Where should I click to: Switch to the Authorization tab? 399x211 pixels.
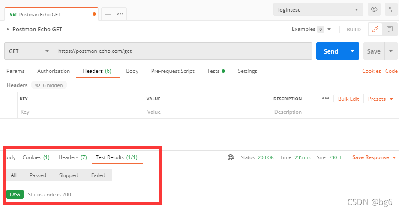pyautogui.click(x=54, y=71)
